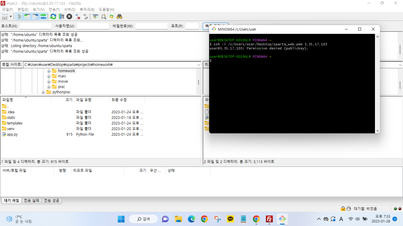Click the encryption lock icon in status bar
The width and height of the screenshot is (403, 226).
(x=343, y=209)
